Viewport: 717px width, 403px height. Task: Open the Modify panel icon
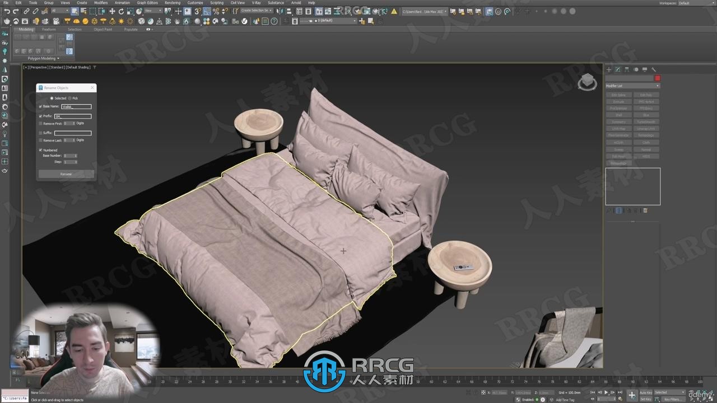click(x=618, y=70)
